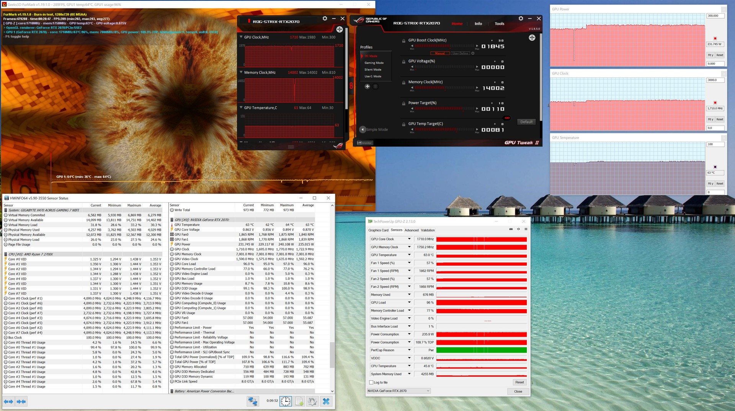Click lock icon beside Power Target
Viewport: 735px width, 411px height.
tap(403, 103)
